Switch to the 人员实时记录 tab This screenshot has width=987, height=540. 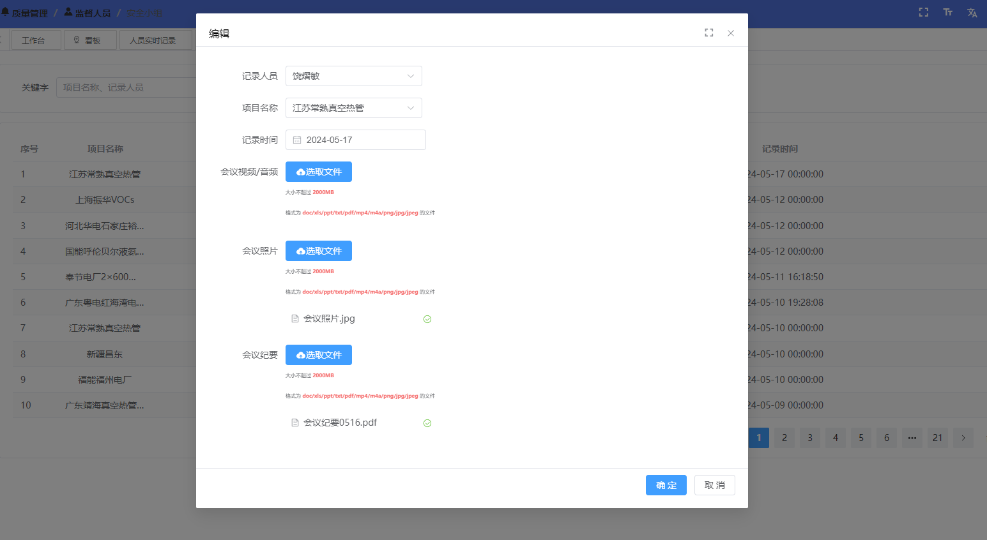(x=155, y=40)
